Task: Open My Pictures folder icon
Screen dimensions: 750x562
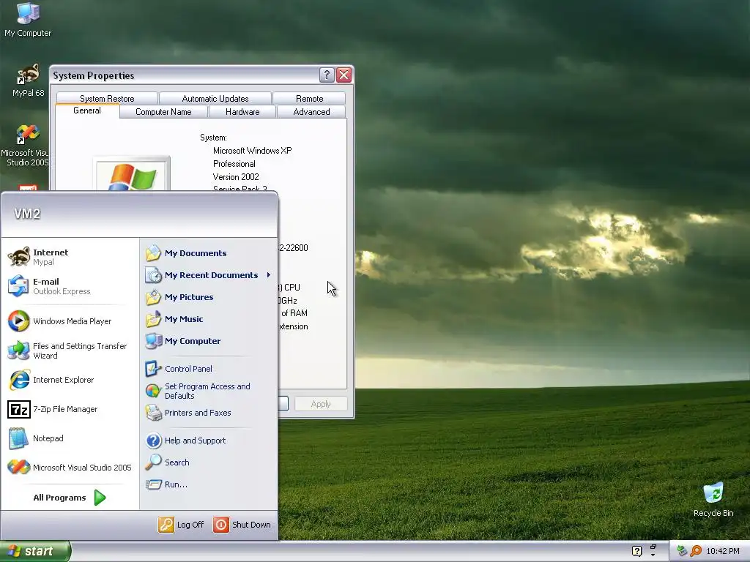Action: click(x=153, y=297)
